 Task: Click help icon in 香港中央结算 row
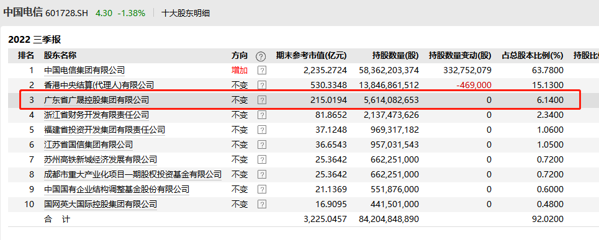pos(262,85)
